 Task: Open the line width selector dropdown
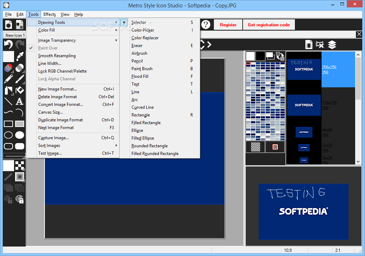14,156
